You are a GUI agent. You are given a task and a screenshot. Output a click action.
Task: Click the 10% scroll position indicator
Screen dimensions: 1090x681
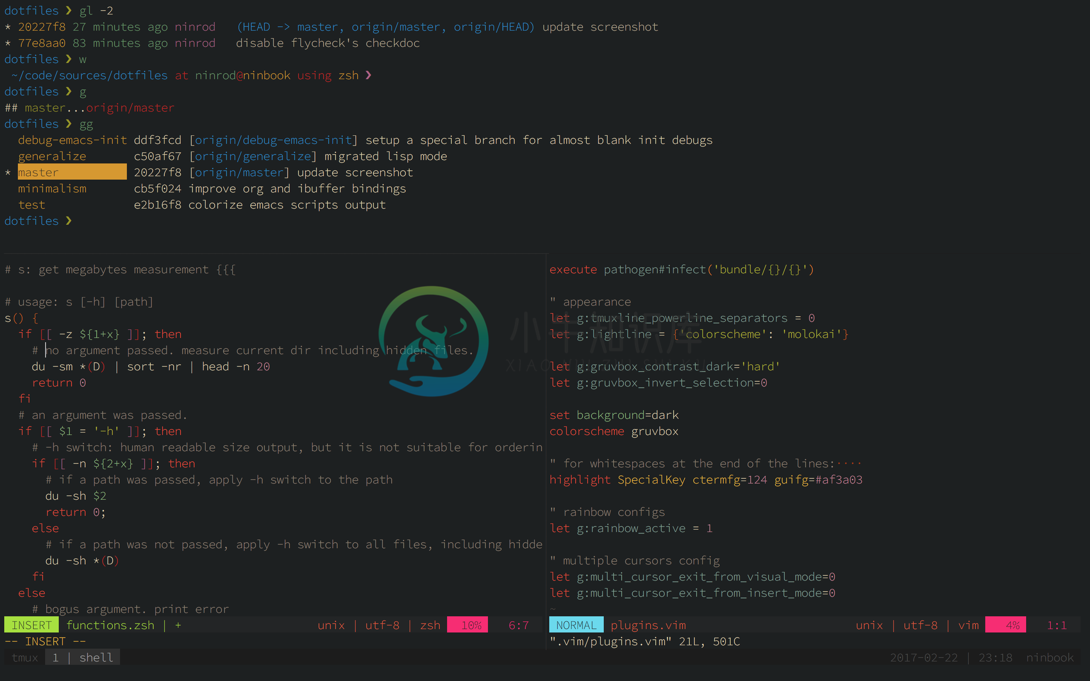pyautogui.click(x=467, y=625)
